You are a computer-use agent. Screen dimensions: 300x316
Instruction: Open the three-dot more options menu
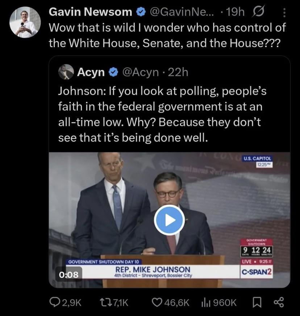coord(284,13)
